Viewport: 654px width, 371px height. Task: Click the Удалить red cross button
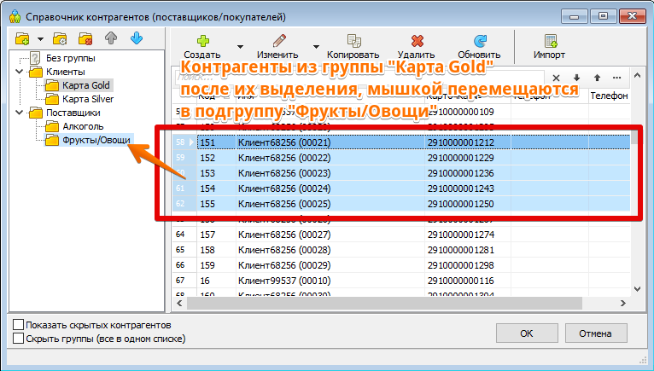pos(417,47)
